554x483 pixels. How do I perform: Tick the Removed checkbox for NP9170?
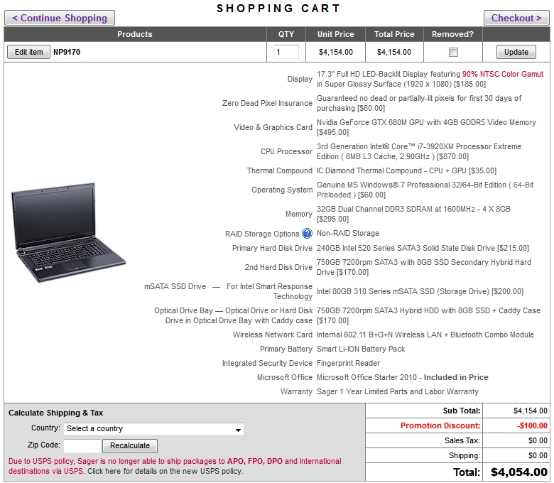(453, 53)
